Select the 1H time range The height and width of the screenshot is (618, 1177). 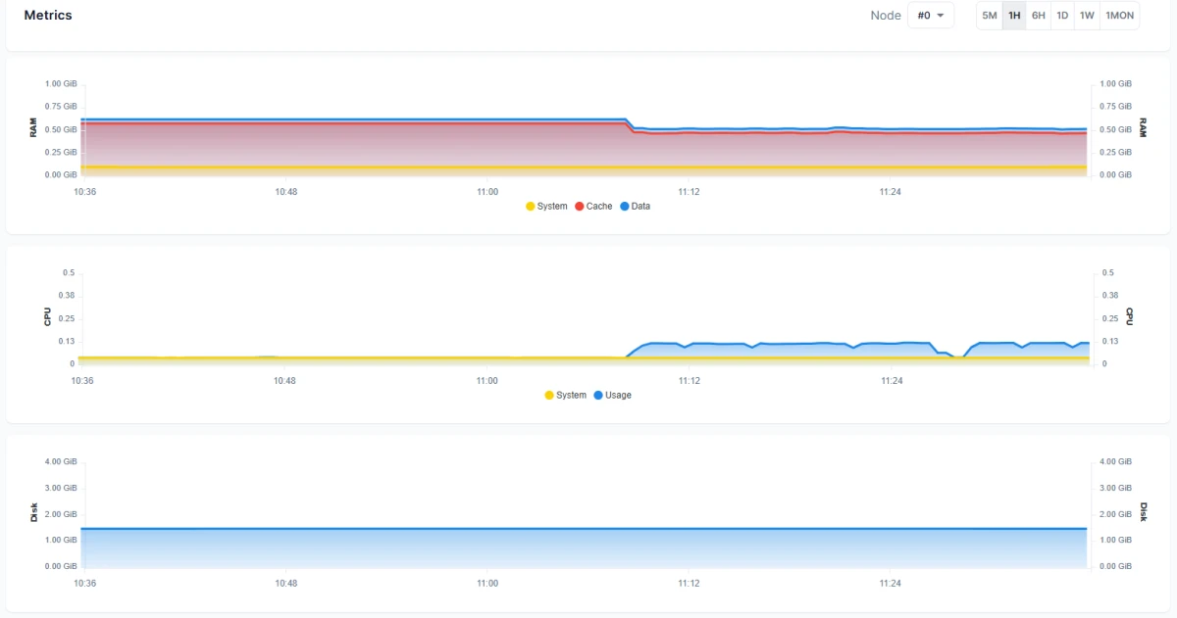(1014, 15)
